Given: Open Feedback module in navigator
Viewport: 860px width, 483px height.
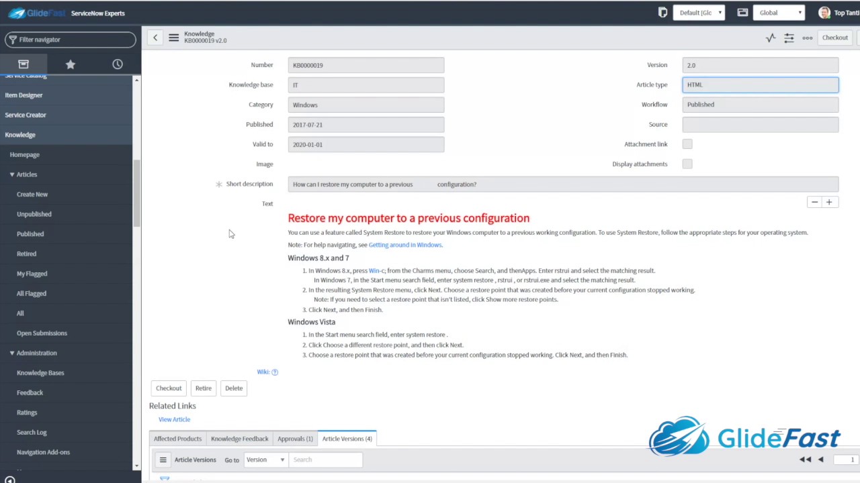Looking at the screenshot, I should (30, 392).
